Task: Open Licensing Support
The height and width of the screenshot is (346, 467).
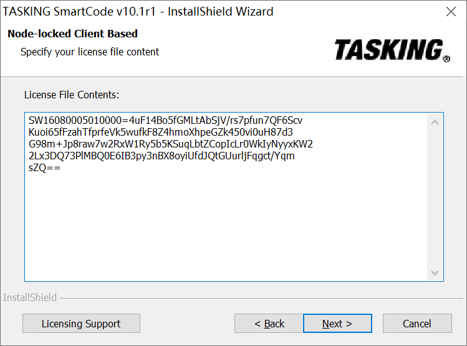Action: 81,324
